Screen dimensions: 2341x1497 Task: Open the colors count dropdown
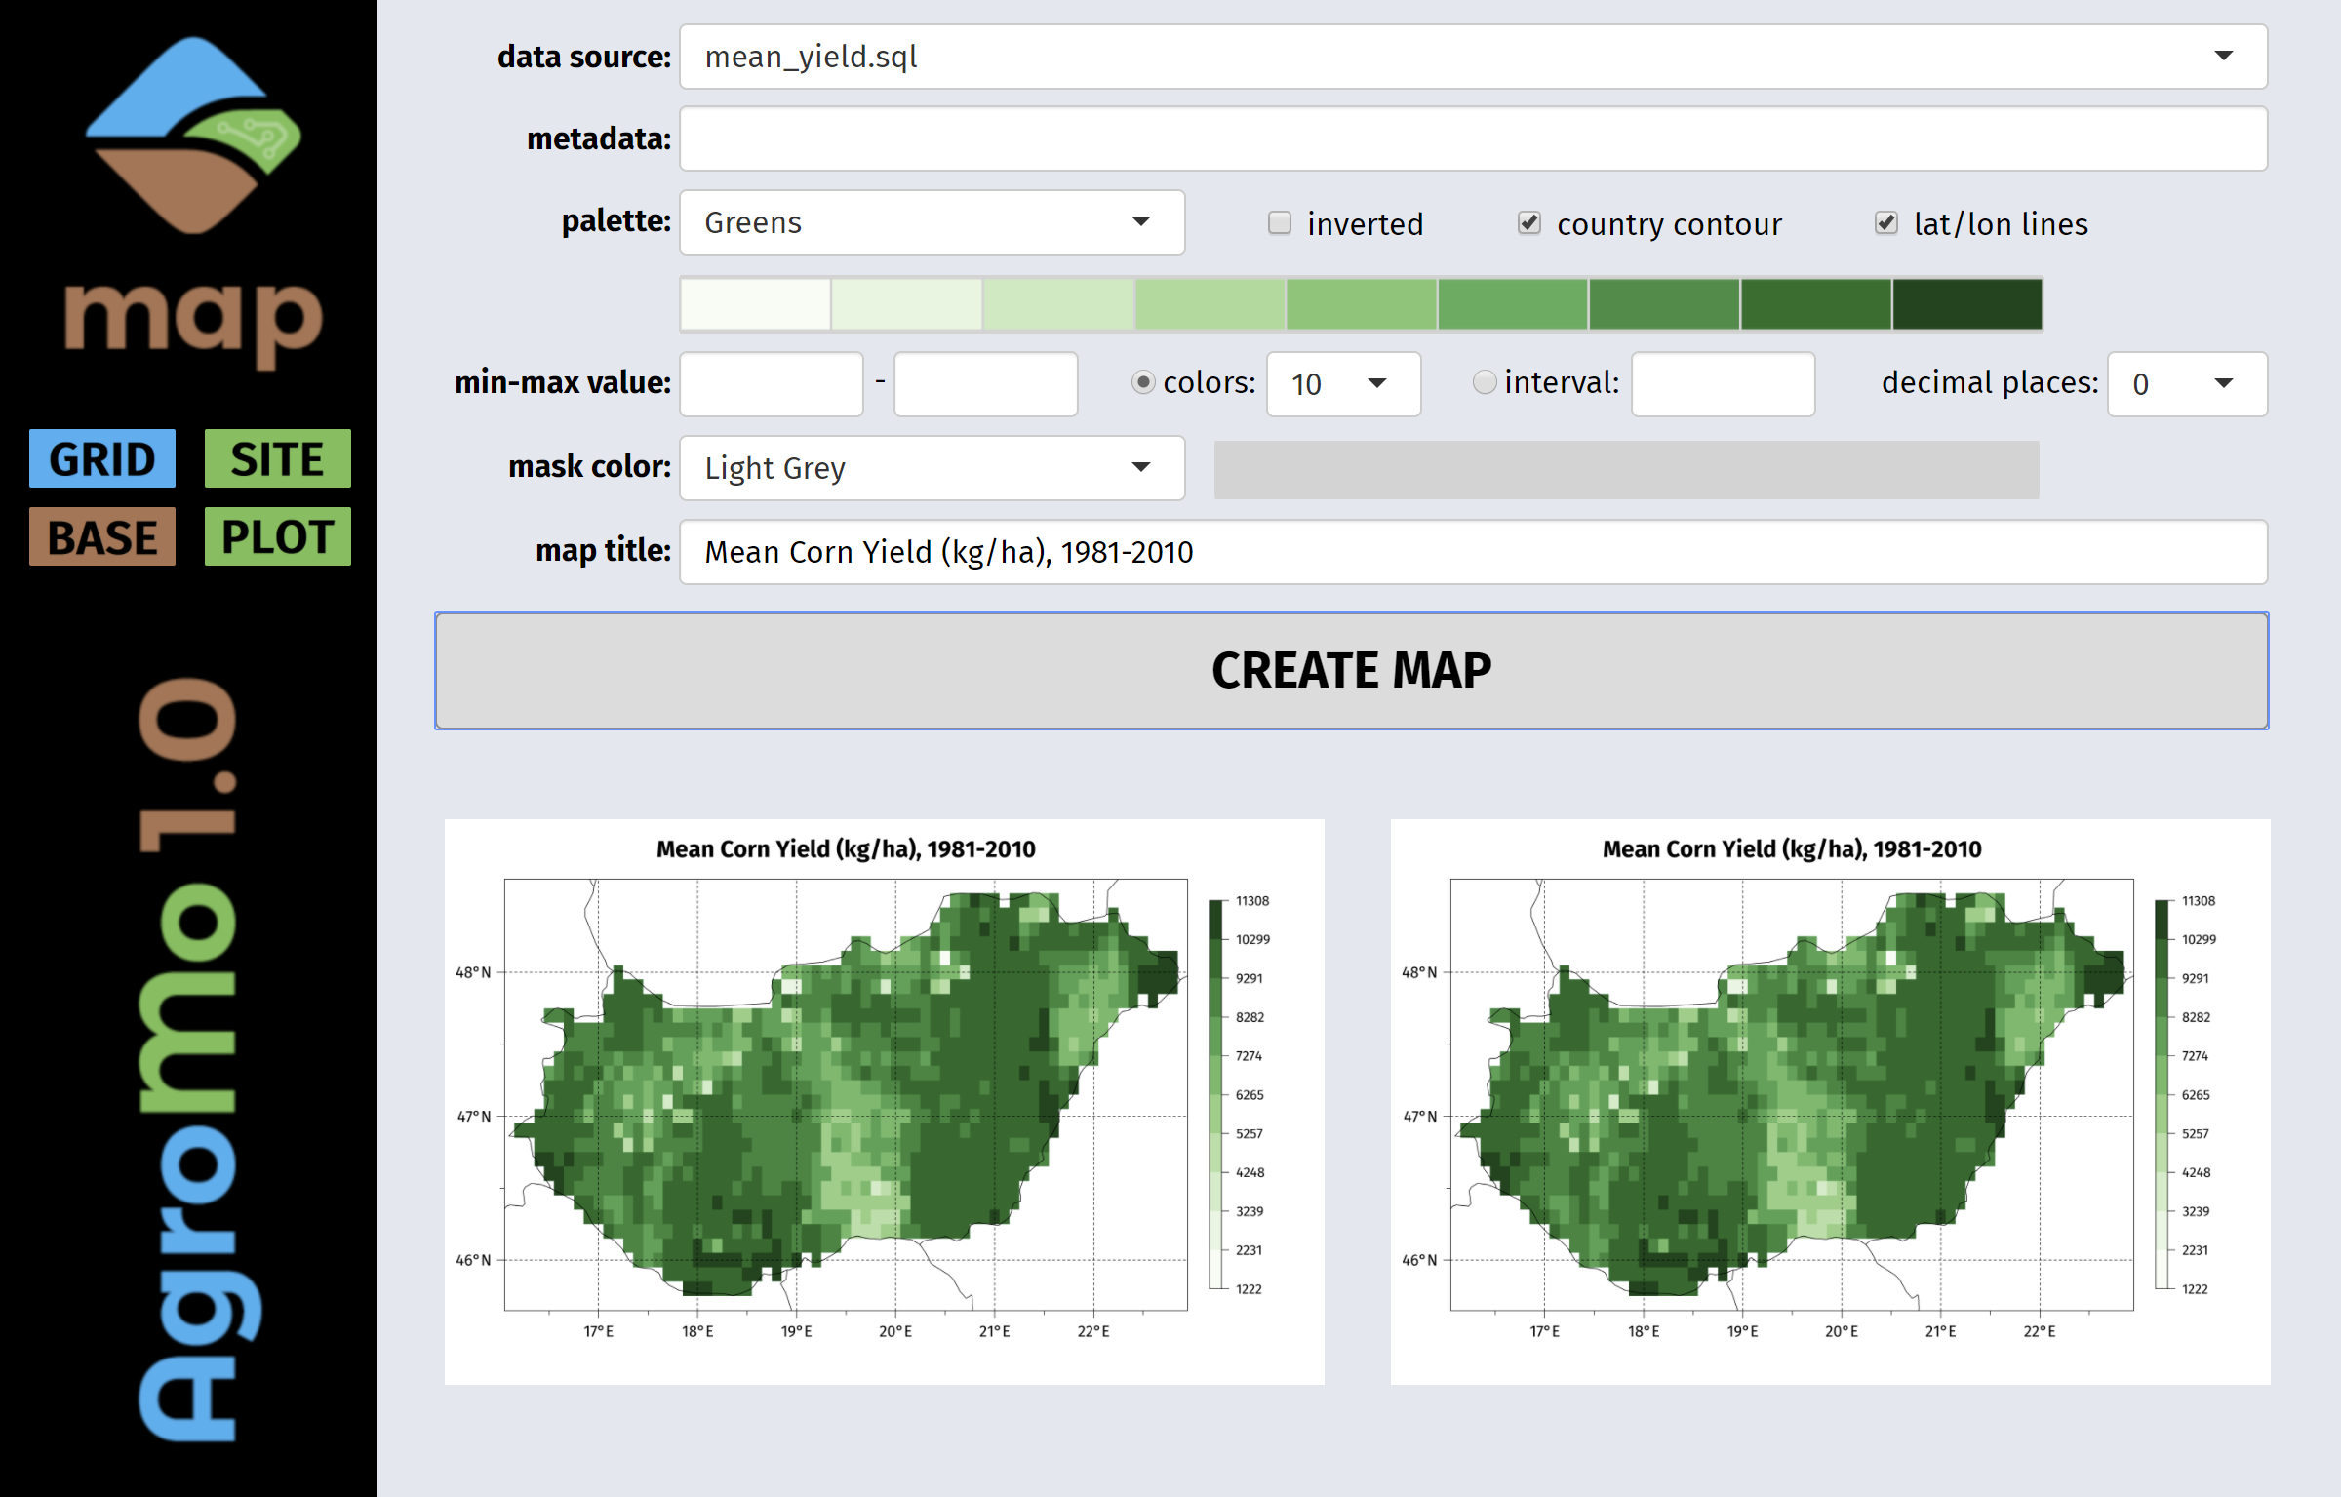1343,384
